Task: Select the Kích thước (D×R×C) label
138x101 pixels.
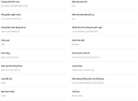Action: (x=81, y=53)
